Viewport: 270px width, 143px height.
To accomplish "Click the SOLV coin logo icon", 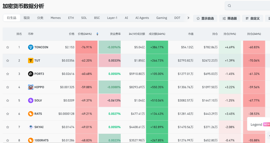I will point(30,100).
